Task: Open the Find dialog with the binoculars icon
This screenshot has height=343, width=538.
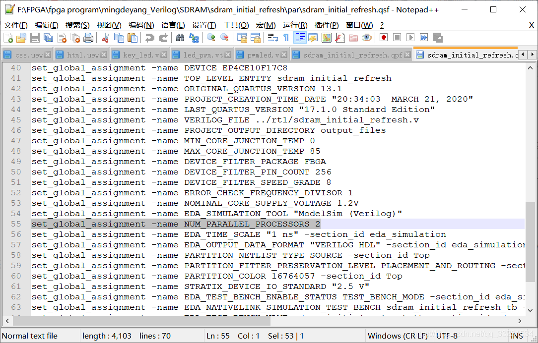Action: 180,38
